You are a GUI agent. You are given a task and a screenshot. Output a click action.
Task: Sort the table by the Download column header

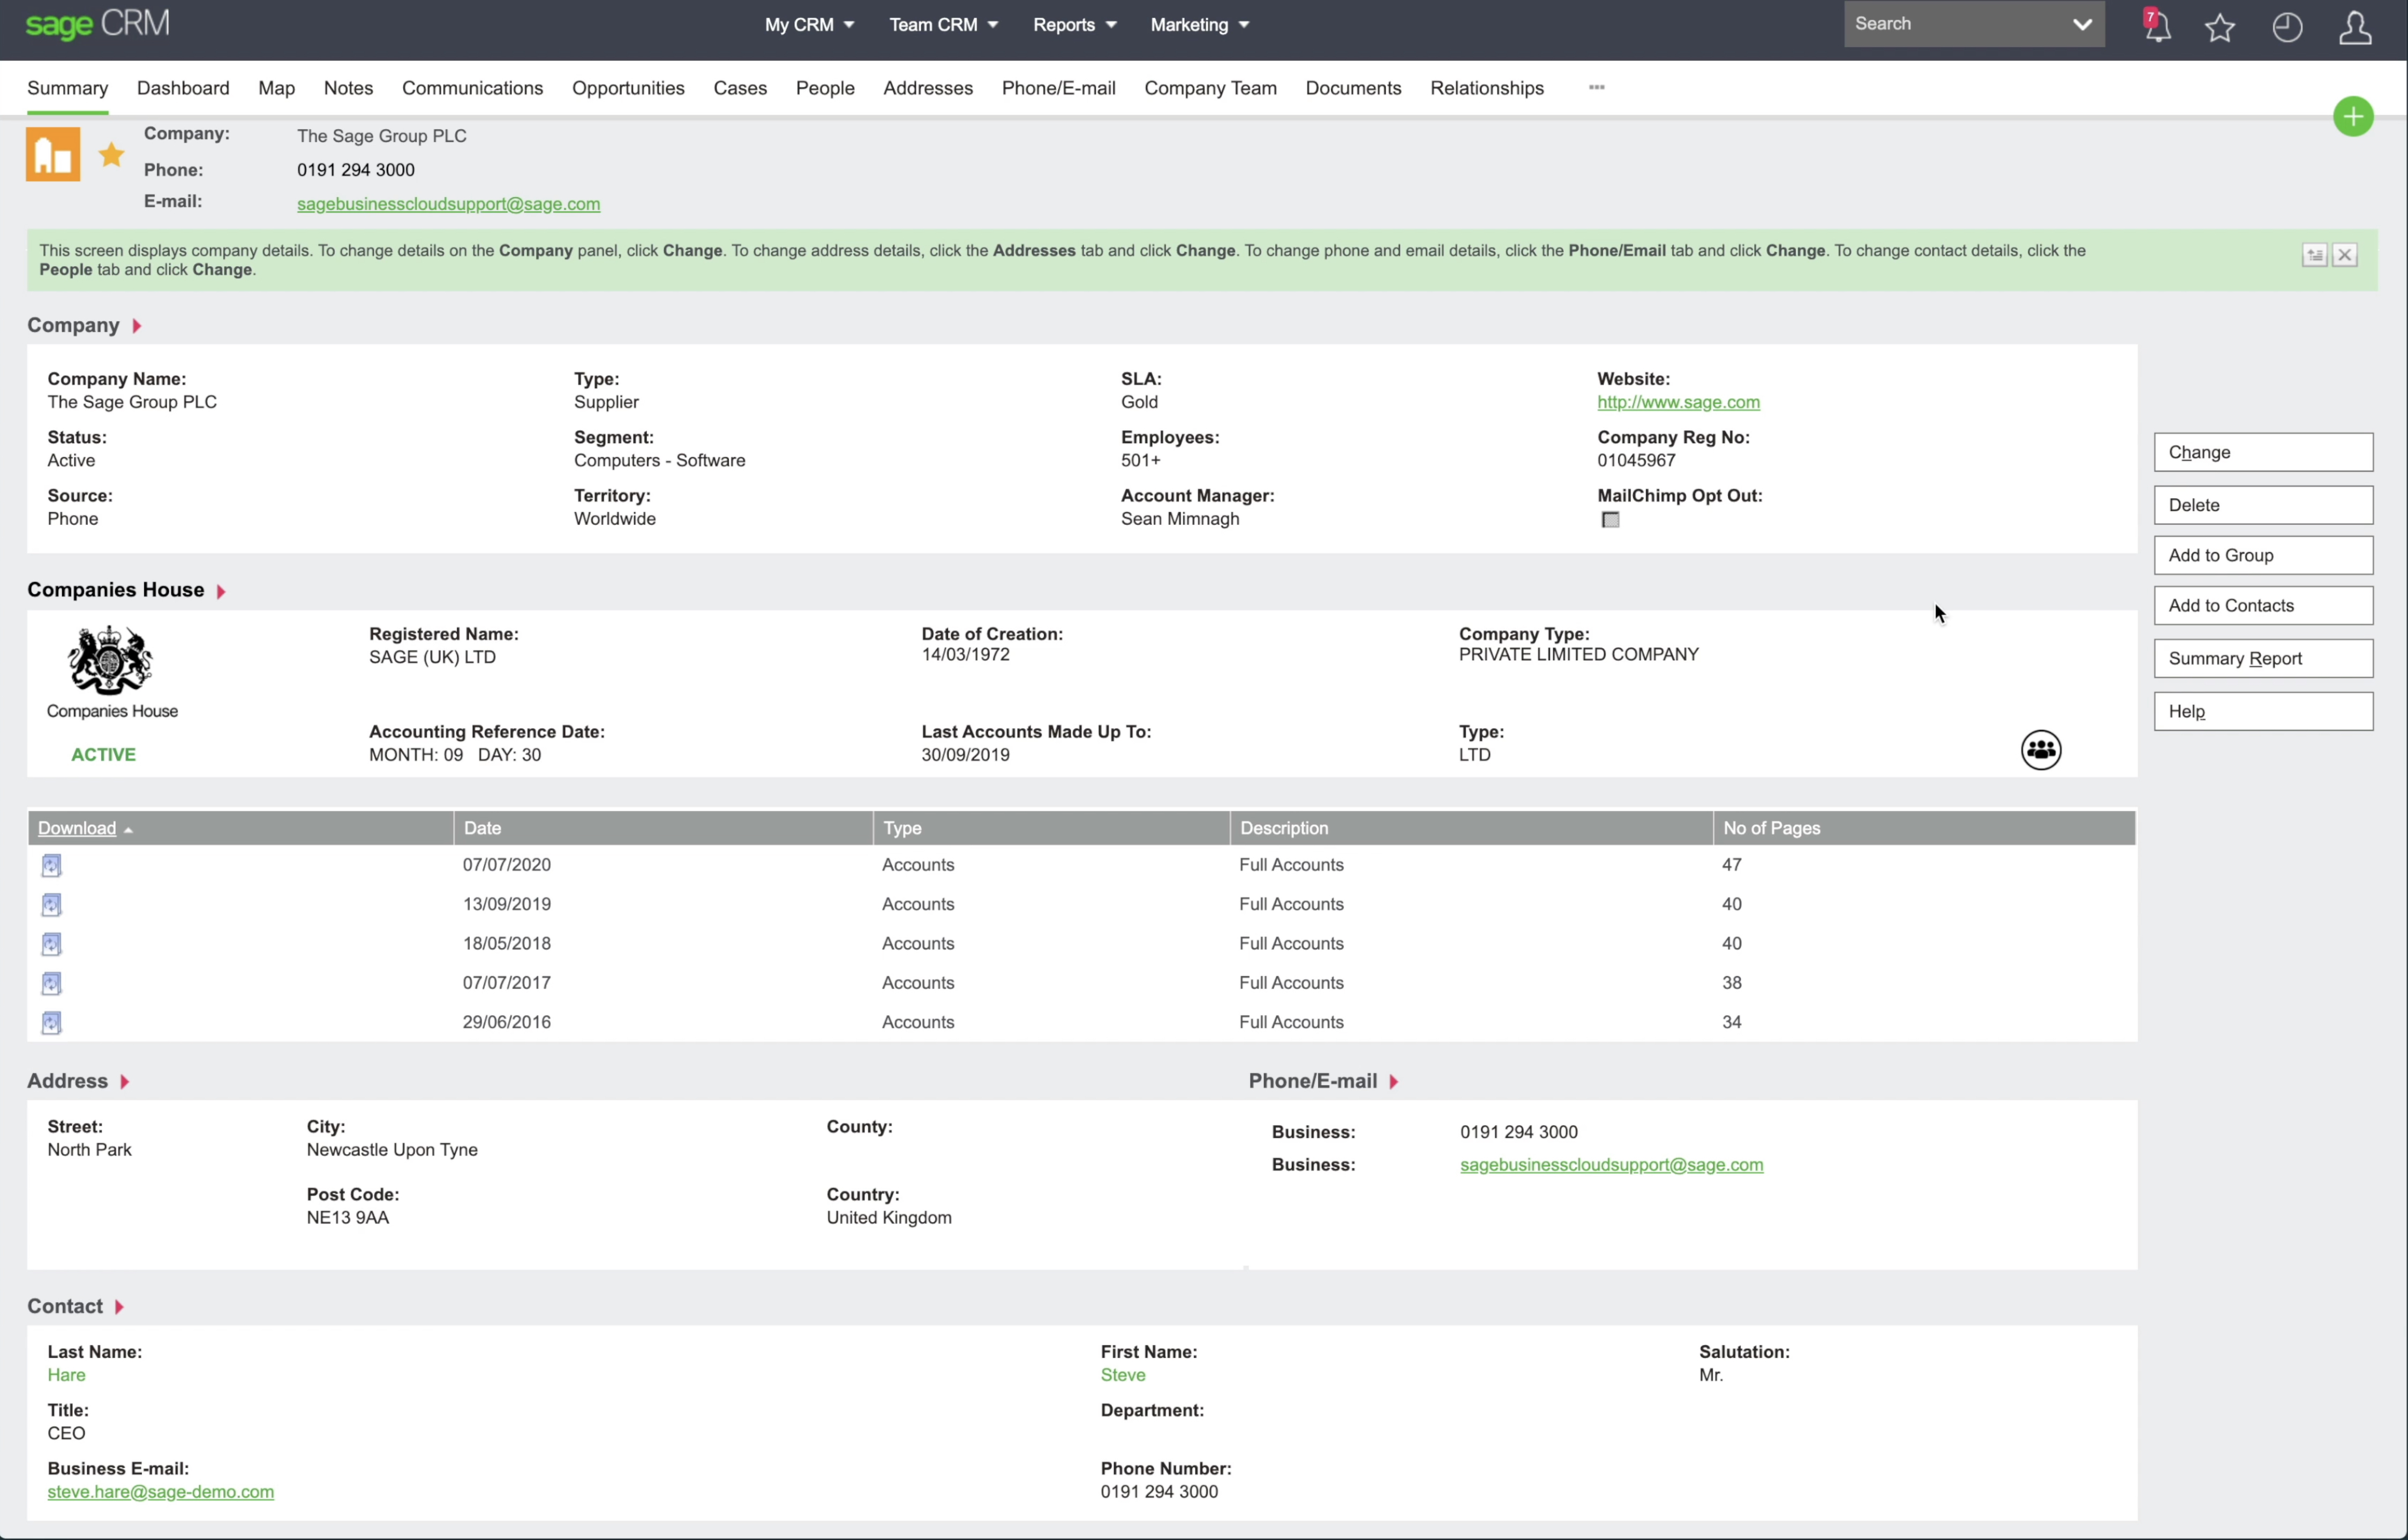coord(77,828)
